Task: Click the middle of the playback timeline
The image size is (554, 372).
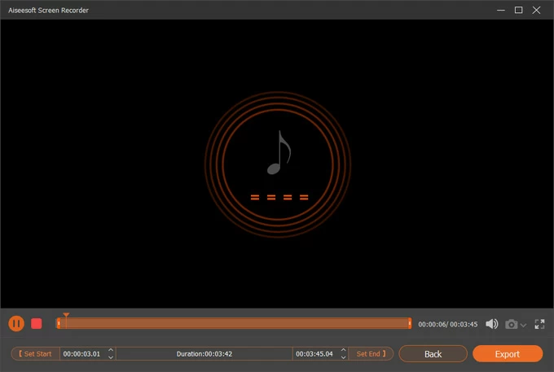Action: click(x=234, y=323)
